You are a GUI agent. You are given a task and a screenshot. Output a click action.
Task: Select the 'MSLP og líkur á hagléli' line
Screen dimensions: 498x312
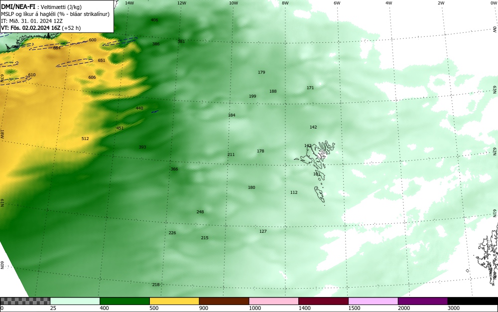click(55, 14)
